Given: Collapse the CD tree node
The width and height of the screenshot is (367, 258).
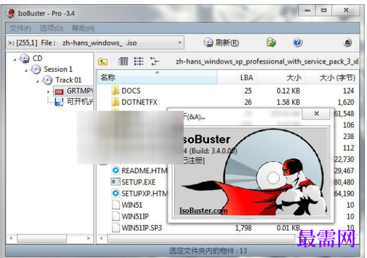Looking at the screenshot, I should 14,60.
